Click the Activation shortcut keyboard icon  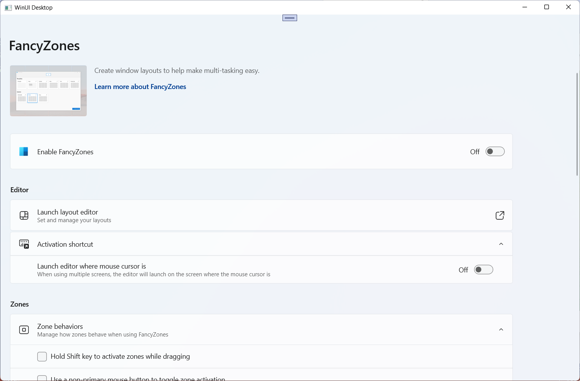click(x=24, y=244)
